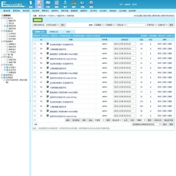Expand the 联系我们 tree node

[2, 75]
